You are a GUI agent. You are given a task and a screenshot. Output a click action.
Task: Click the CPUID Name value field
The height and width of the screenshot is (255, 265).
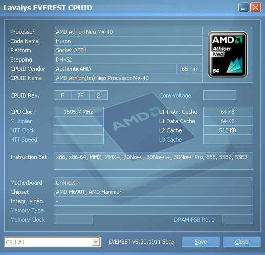click(x=128, y=78)
